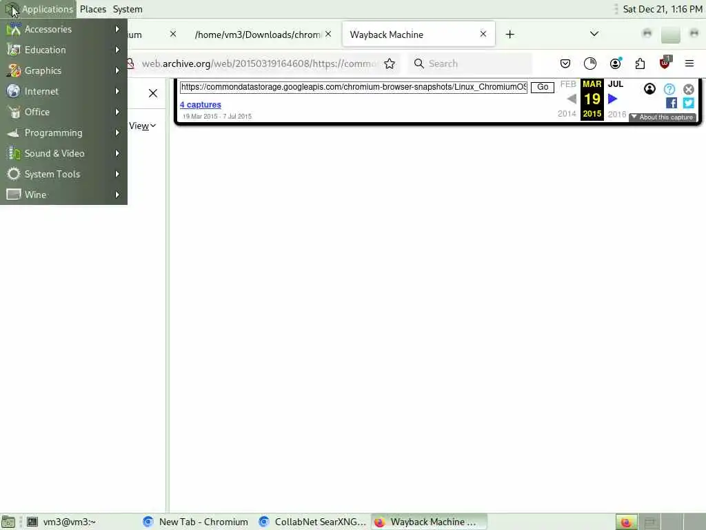Close the Wayback toolbar with X icon
The image size is (706, 530).
689,89
